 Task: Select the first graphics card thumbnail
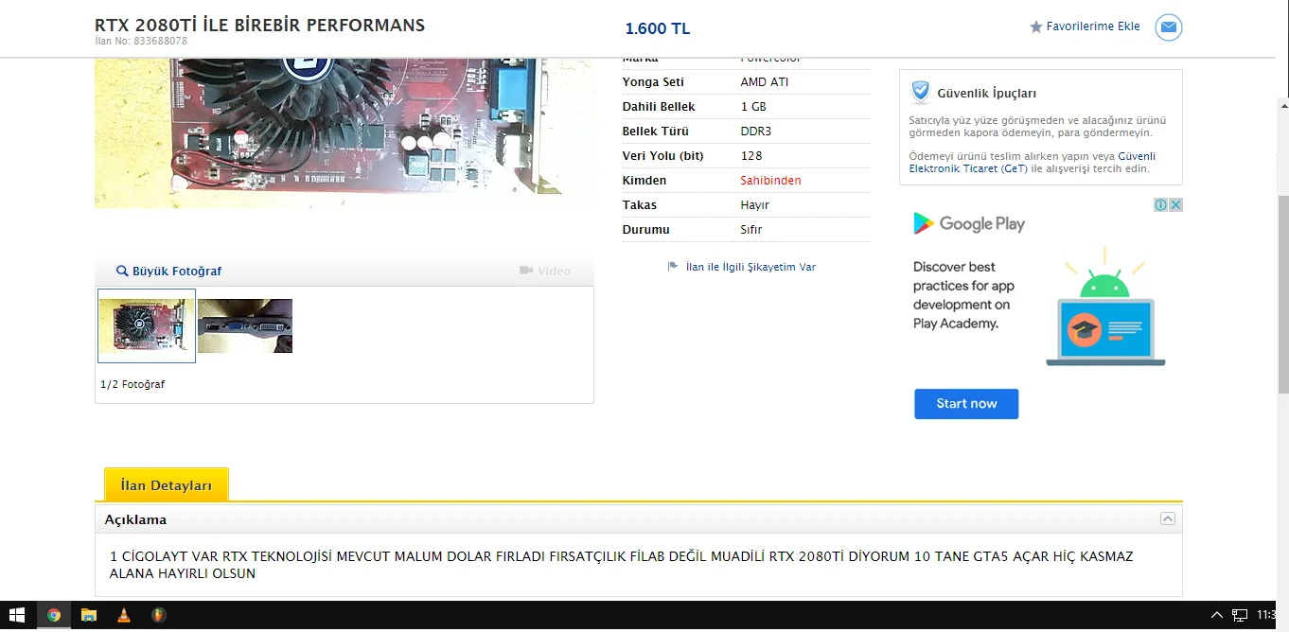[x=147, y=325]
